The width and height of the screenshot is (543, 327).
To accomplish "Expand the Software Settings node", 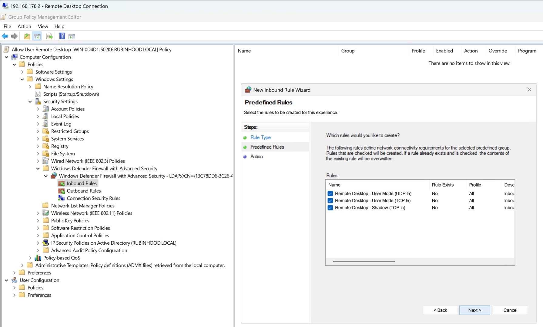I will pos(22,72).
